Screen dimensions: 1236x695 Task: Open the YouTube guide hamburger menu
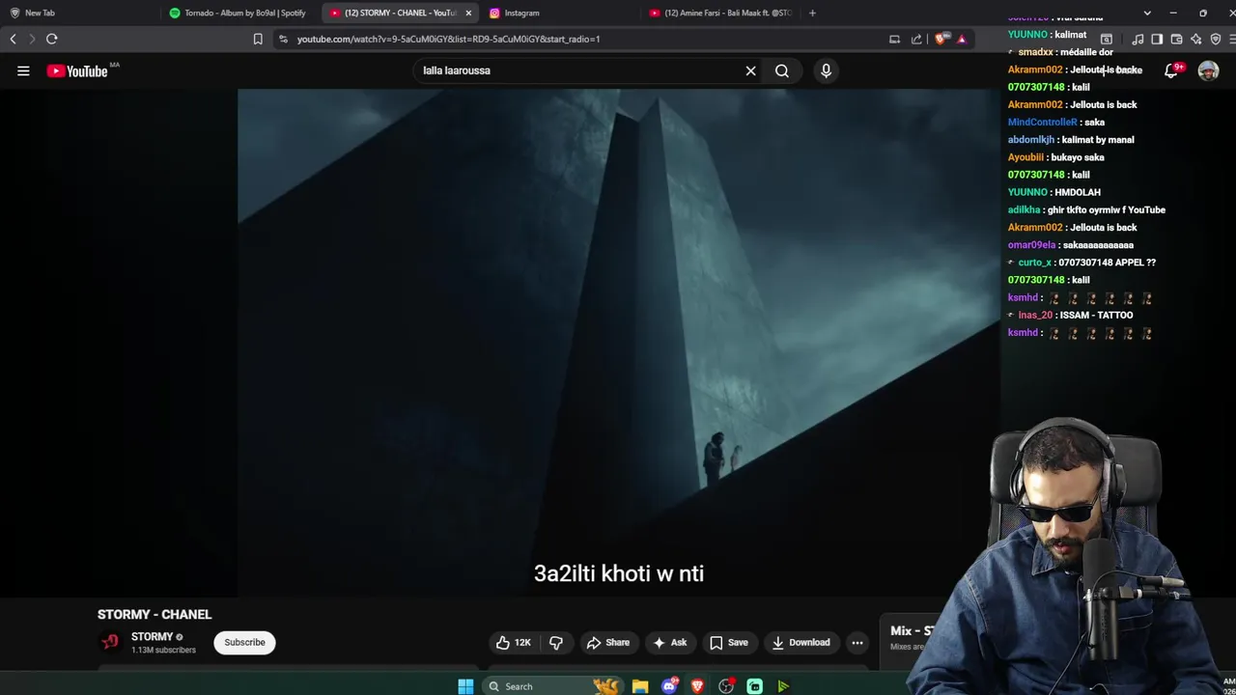[x=23, y=70]
